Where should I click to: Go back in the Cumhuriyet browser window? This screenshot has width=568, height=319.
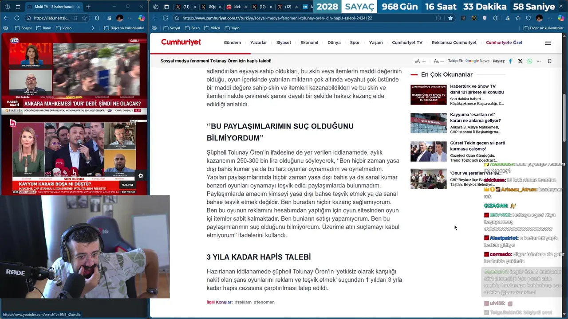pyautogui.click(x=154, y=18)
